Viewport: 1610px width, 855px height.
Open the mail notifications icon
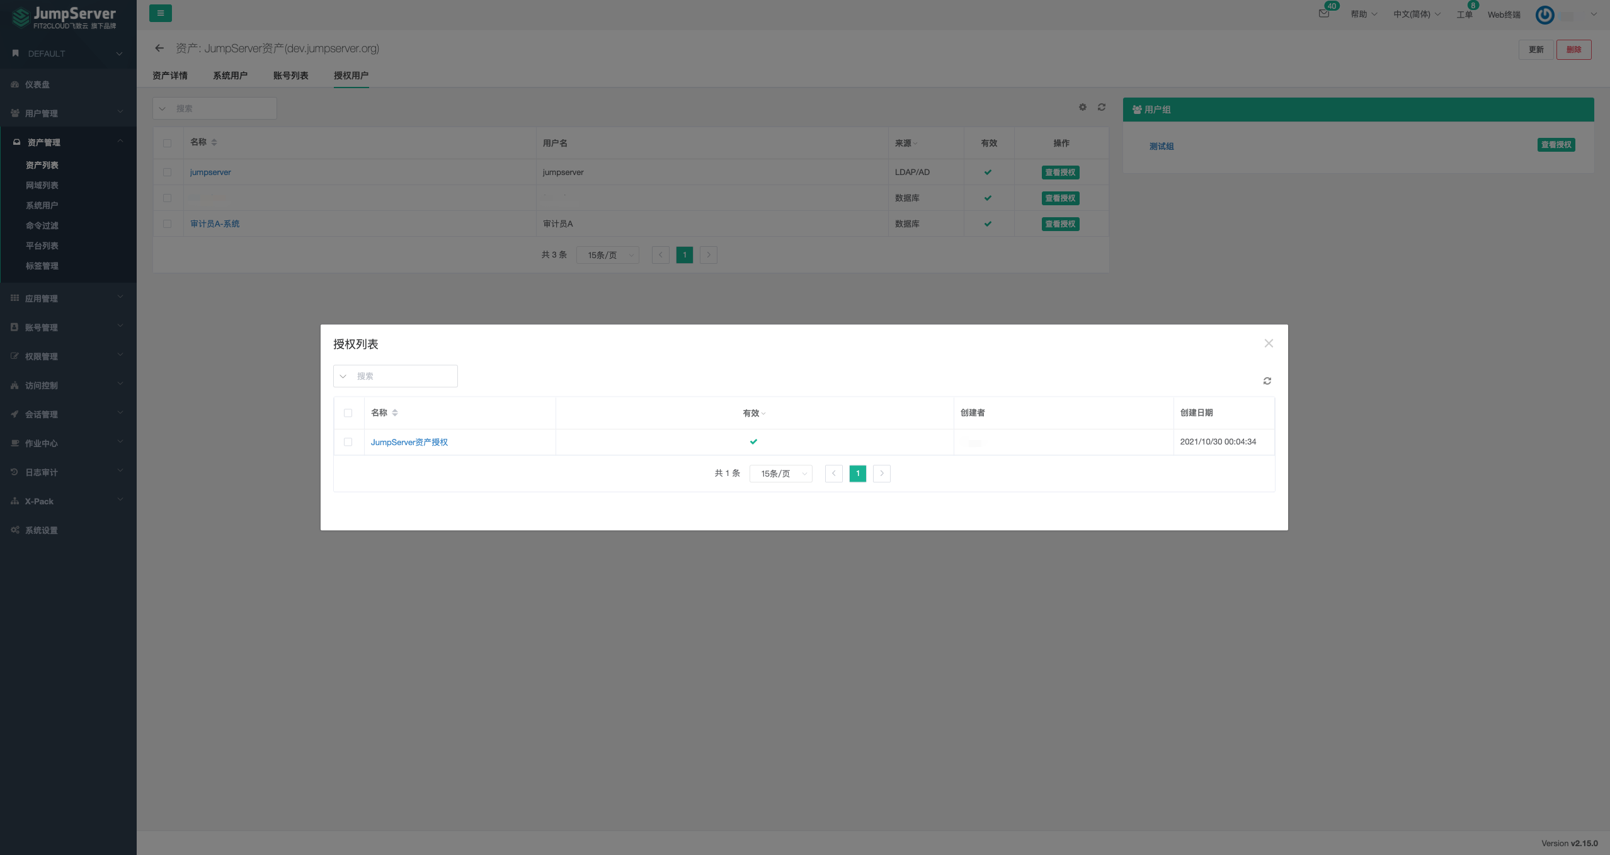tap(1324, 14)
